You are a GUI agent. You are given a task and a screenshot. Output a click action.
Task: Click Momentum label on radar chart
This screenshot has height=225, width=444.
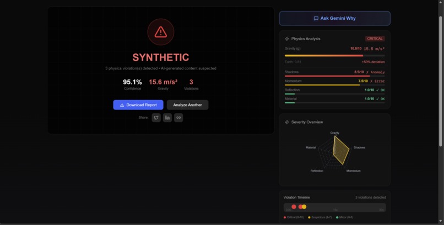[x=354, y=171]
